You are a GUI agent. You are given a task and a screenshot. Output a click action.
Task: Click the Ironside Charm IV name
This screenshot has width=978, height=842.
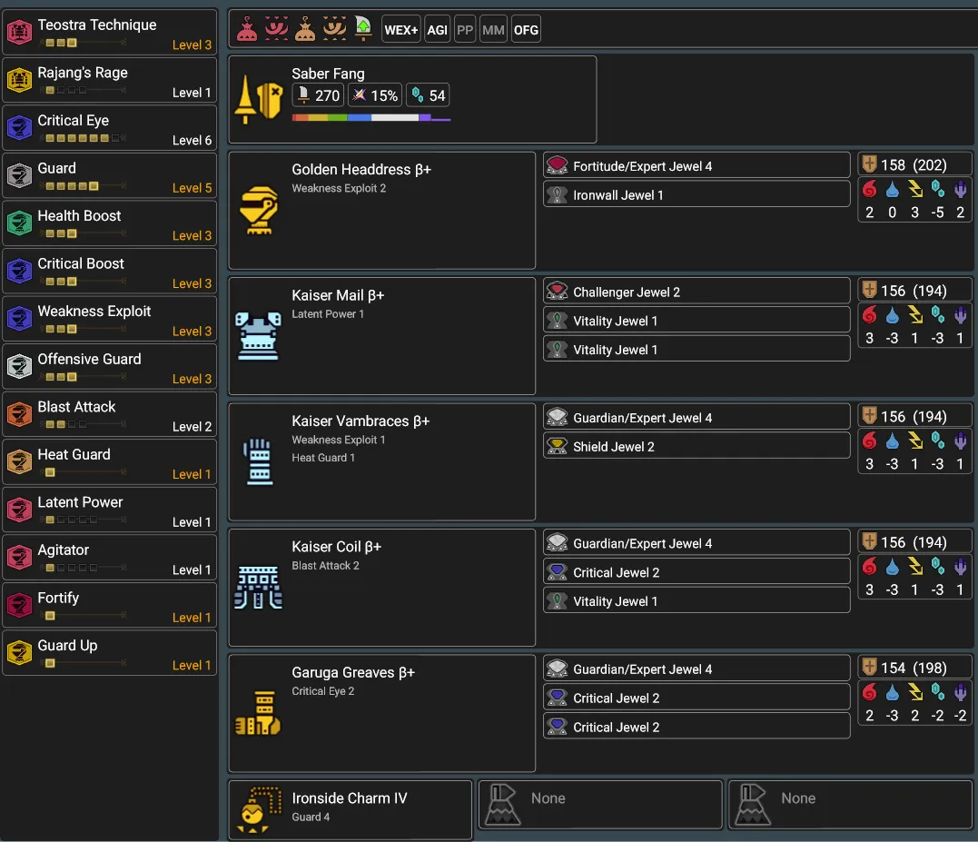click(350, 797)
